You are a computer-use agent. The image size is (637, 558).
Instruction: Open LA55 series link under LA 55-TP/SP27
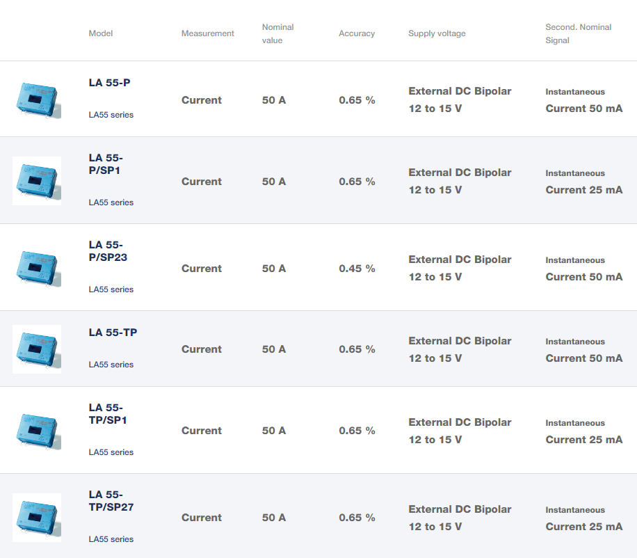point(111,539)
